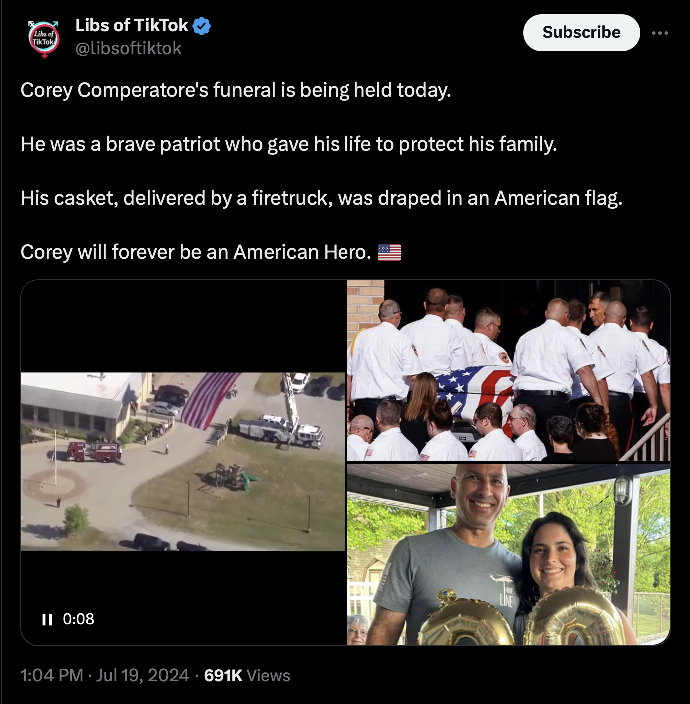This screenshot has width=690, height=704.
Task: Open the Libs of TikTok display name
Action: tap(132, 25)
